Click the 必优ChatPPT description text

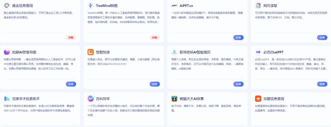[x=291, y=64]
